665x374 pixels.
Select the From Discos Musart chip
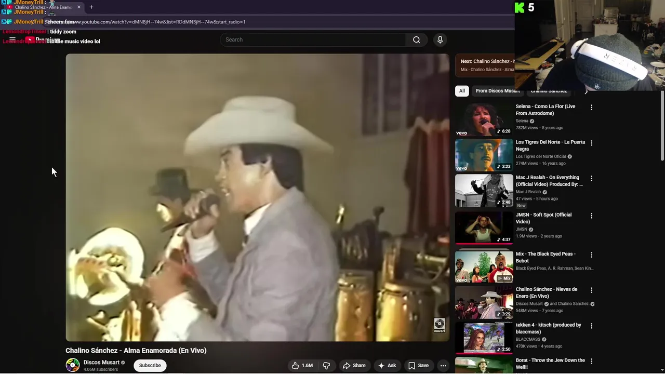[x=497, y=91]
